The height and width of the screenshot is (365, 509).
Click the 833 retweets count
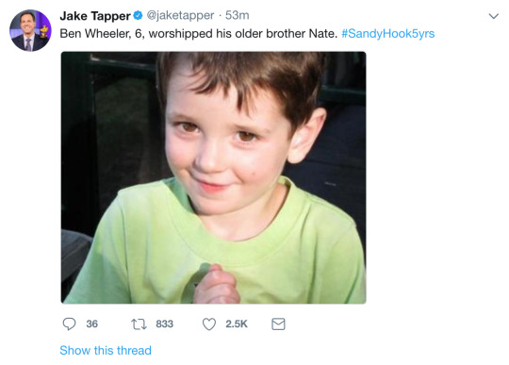coord(165,324)
